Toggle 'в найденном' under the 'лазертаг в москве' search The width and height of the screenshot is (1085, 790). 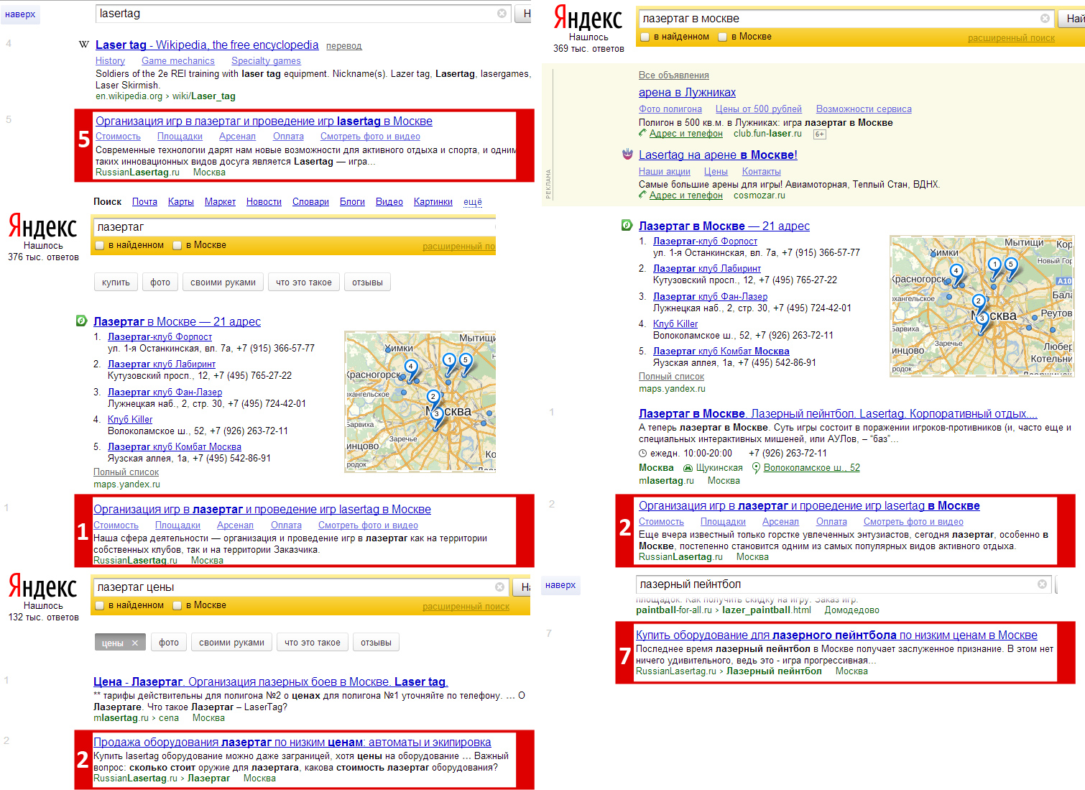pos(645,37)
